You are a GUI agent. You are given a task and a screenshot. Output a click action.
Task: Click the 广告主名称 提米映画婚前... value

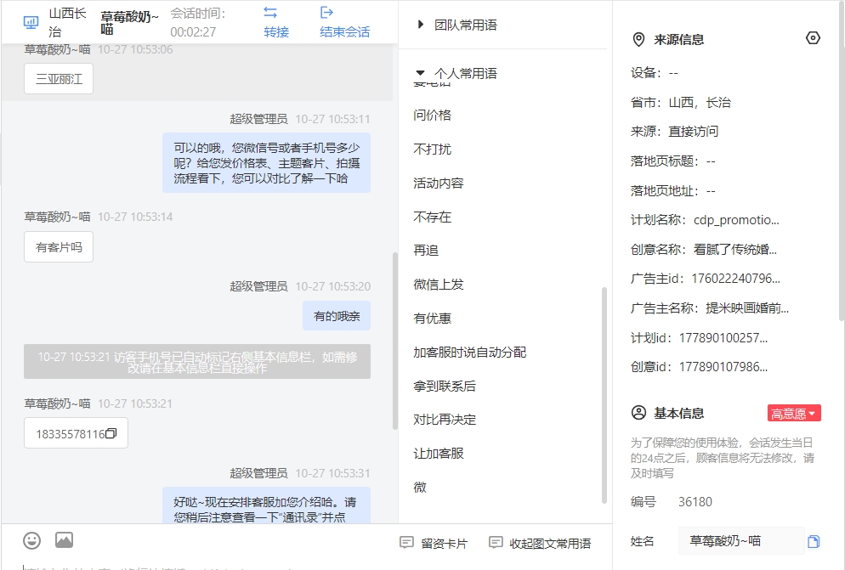(747, 308)
